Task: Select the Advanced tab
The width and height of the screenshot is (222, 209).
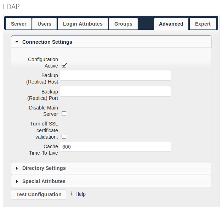Action: [x=171, y=24]
